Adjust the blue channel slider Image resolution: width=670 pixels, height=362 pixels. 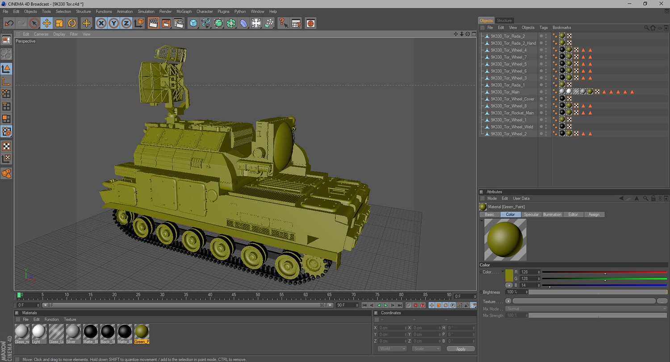click(604, 285)
